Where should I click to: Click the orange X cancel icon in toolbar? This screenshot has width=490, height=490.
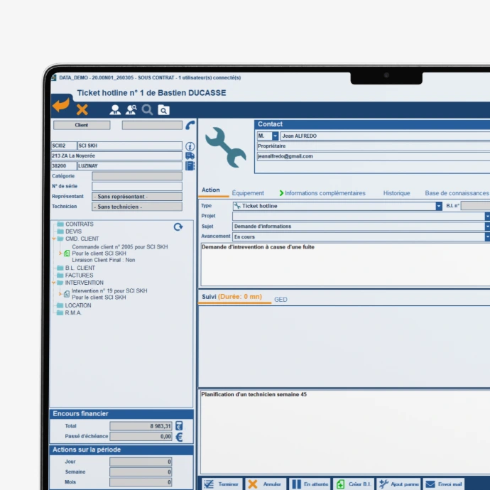(82, 109)
